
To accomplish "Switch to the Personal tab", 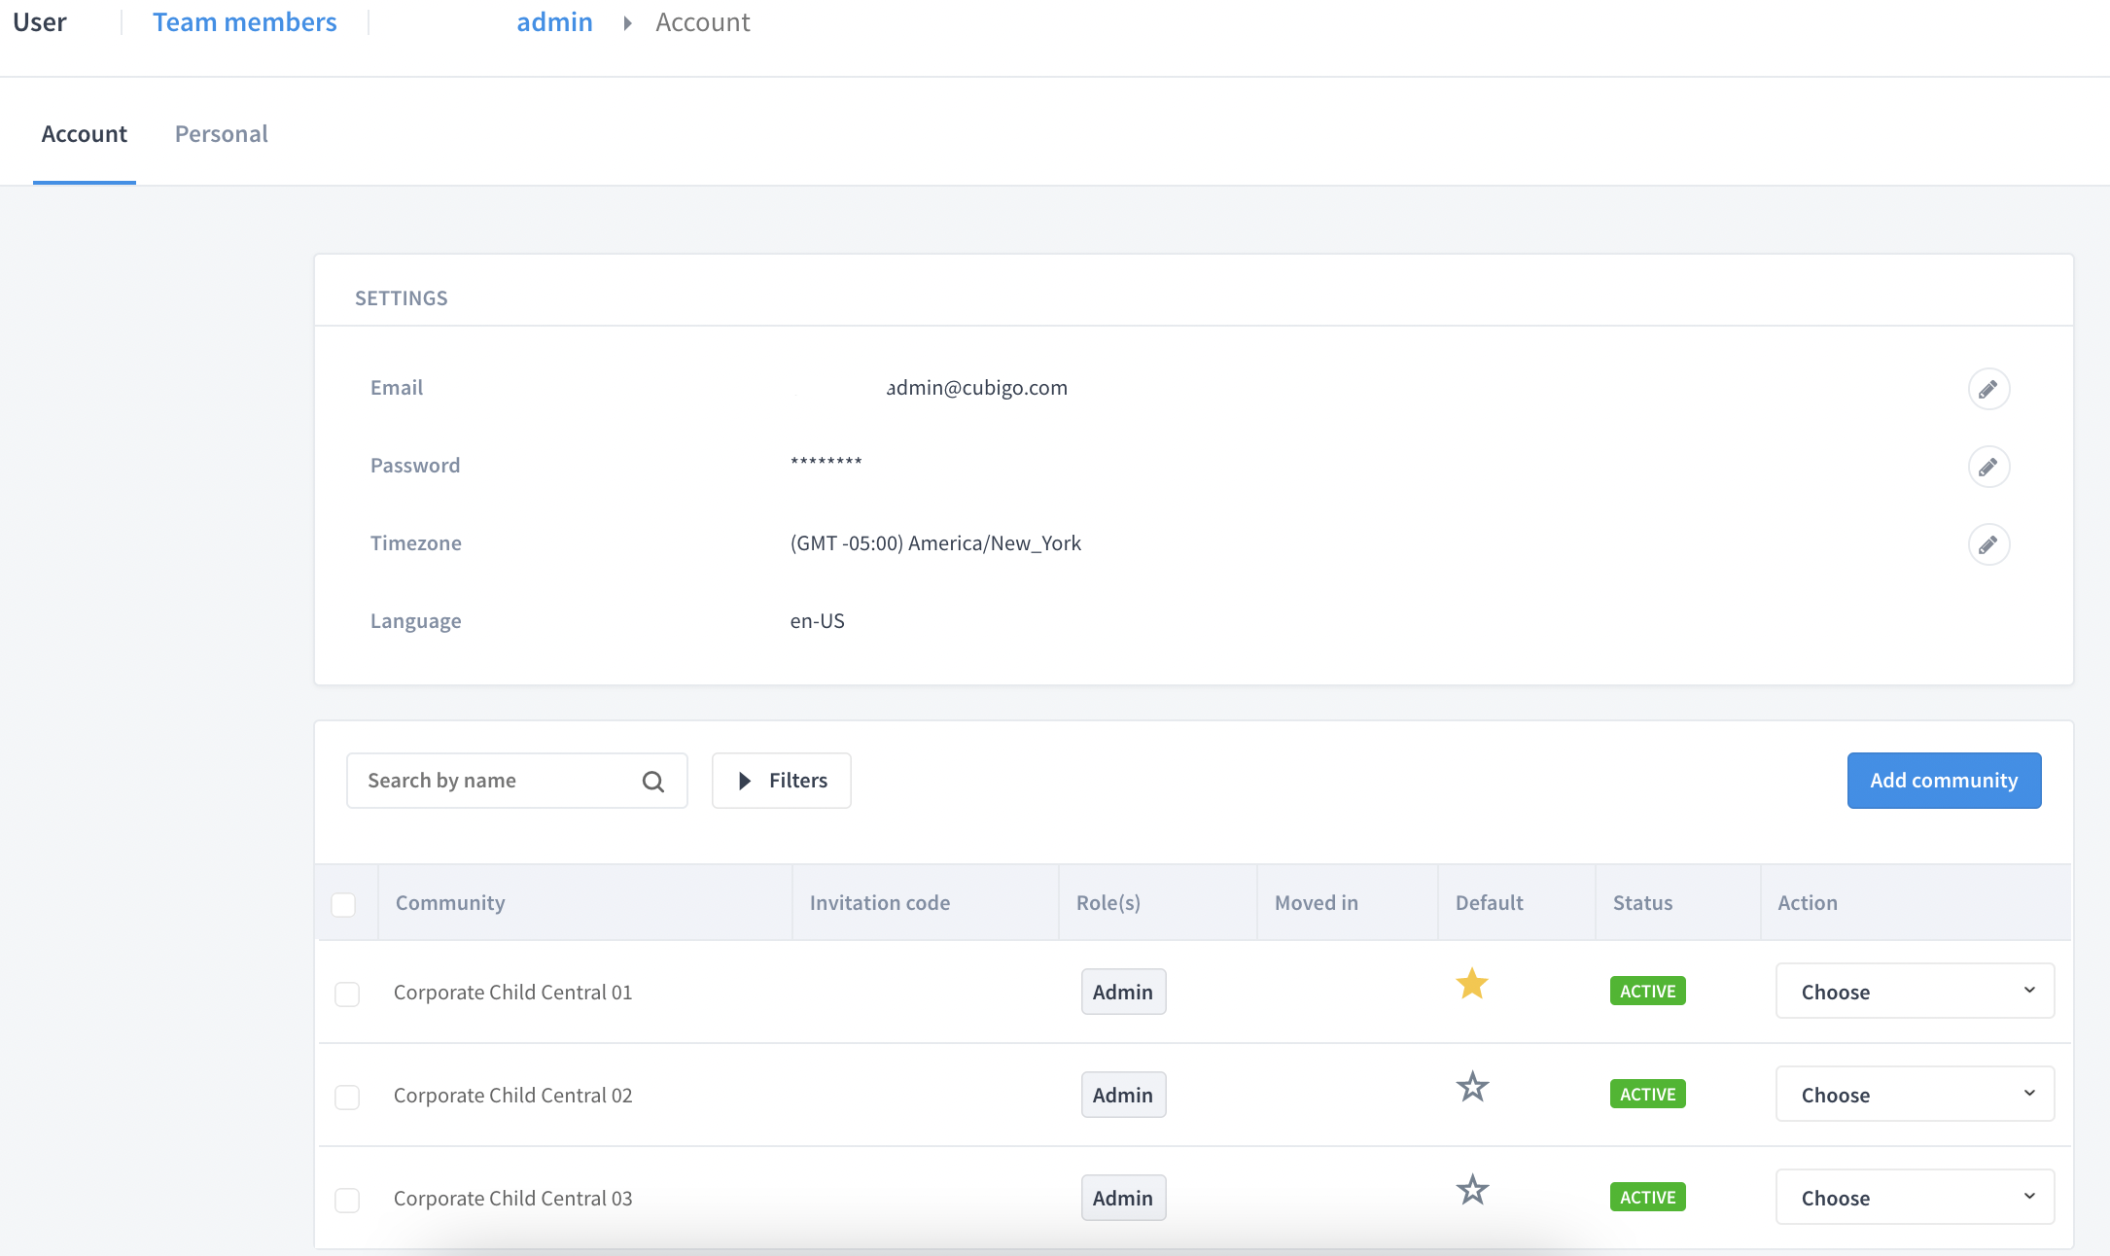I will click(221, 134).
